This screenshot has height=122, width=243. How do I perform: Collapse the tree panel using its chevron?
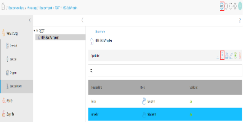click(82, 20)
